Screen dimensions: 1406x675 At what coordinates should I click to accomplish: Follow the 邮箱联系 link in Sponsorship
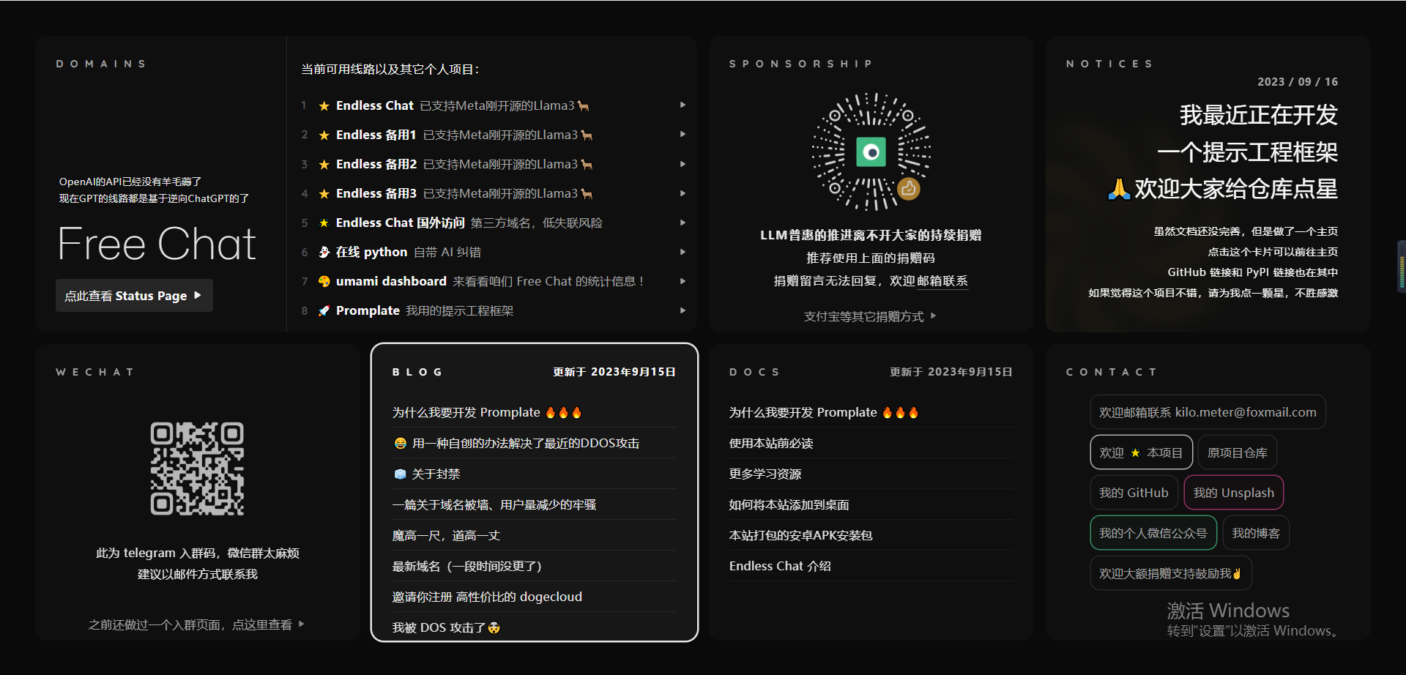click(942, 281)
